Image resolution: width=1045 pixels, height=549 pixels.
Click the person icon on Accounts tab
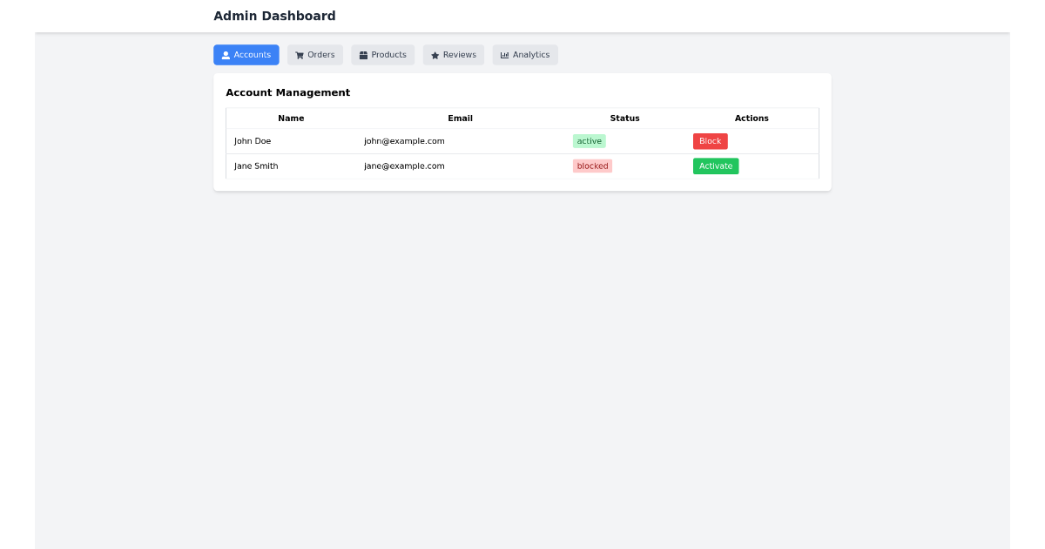tap(225, 54)
